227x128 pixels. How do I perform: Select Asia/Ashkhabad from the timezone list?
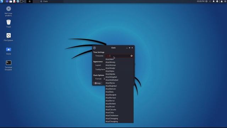[x=119, y=80]
